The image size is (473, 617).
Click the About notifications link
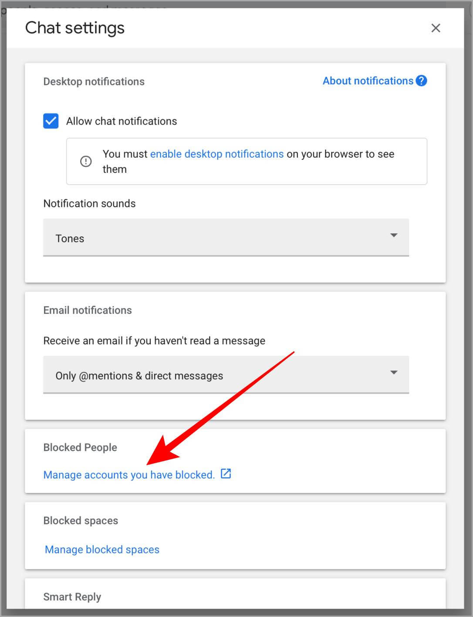click(368, 81)
